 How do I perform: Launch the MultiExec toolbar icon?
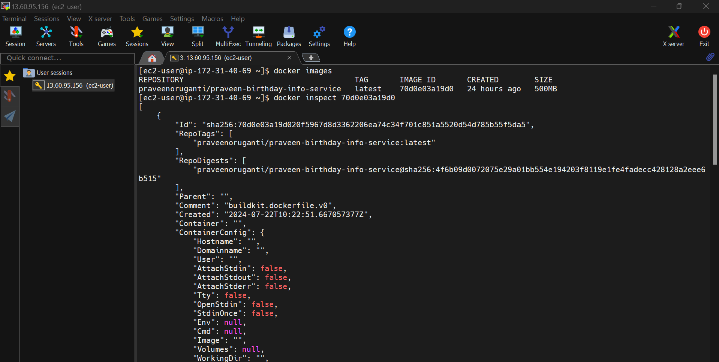click(x=228, y=36)
